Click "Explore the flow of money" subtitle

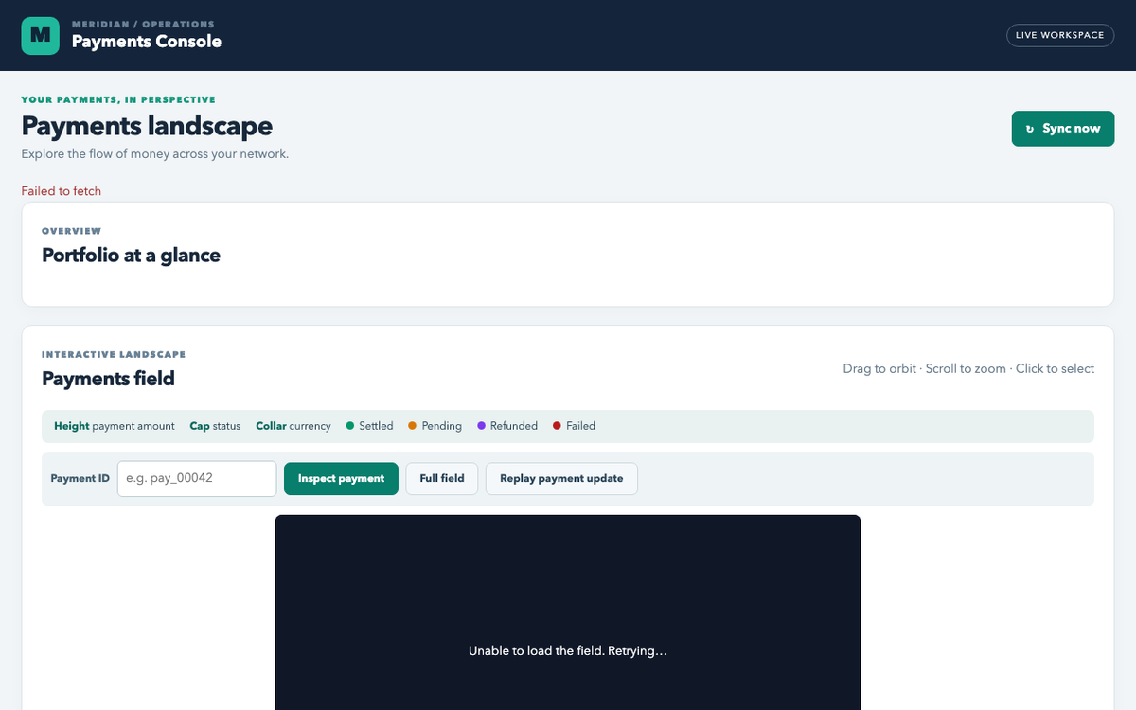click(x=155, y=153)
